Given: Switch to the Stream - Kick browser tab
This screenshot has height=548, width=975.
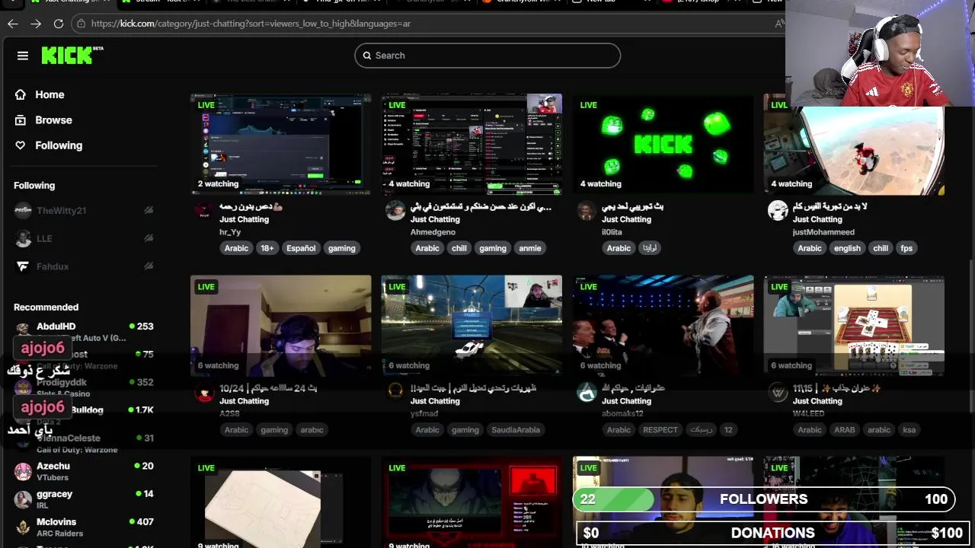Looking at the screenshot, I should [x=160, y=2].
